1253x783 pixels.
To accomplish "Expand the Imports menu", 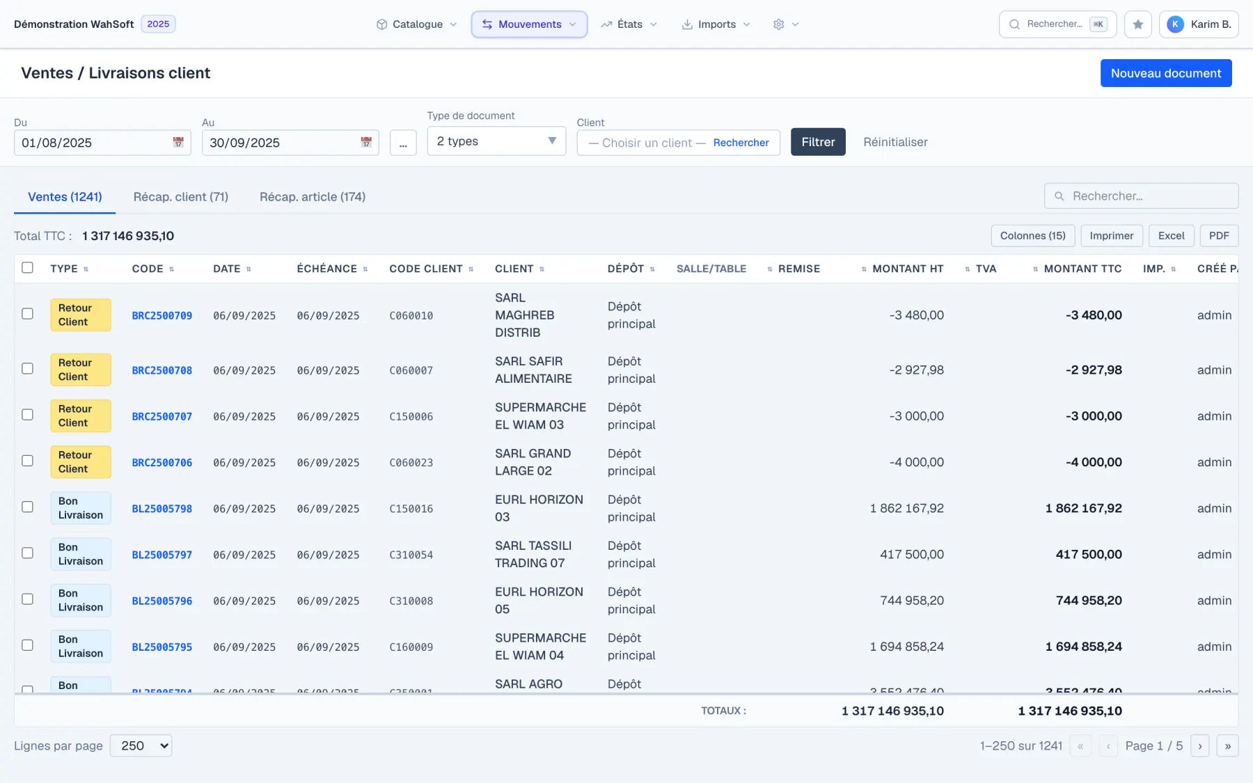I will pyautogui.click(x=716, y=24).
